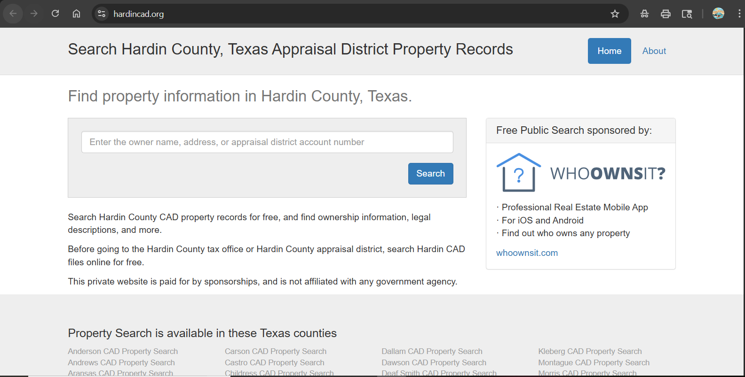This screenshot has height=377, width=745.
Task: Reload the page with refresh icon
Action: point(55,14)
